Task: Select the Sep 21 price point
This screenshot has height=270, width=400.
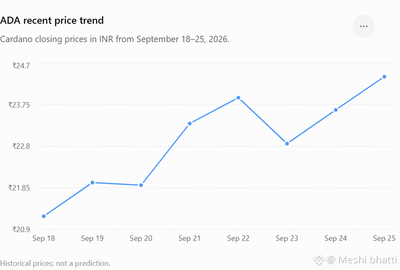Action: (190, 123)
